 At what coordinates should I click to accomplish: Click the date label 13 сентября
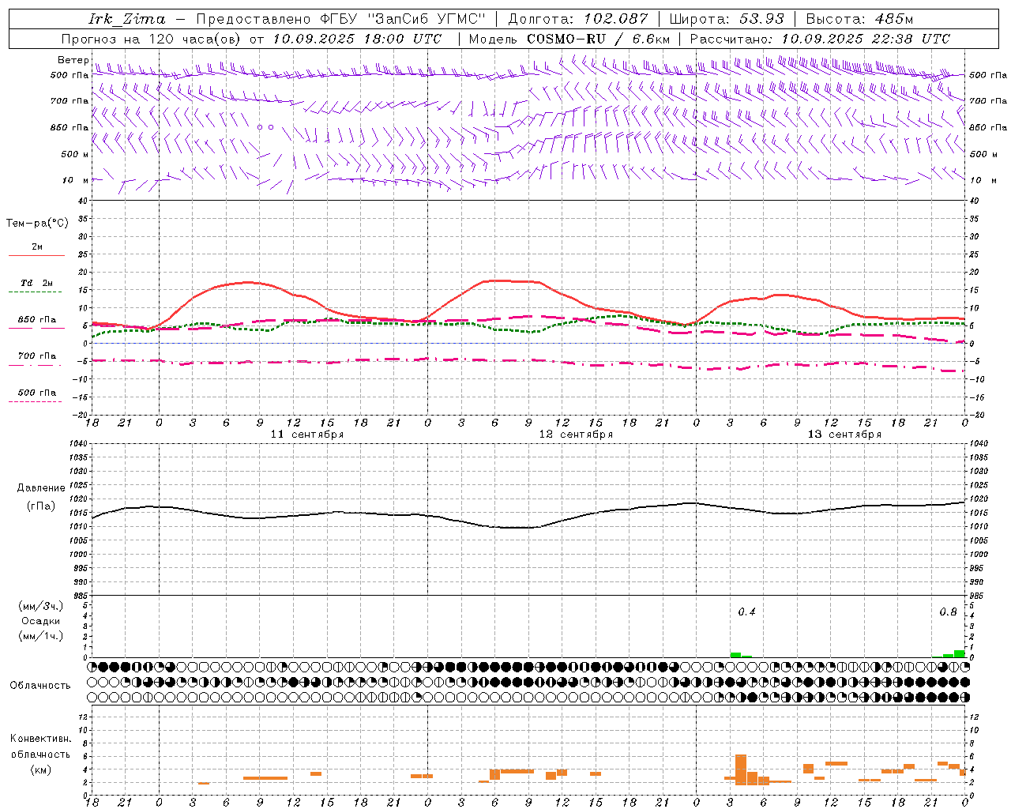coord(844,435)
